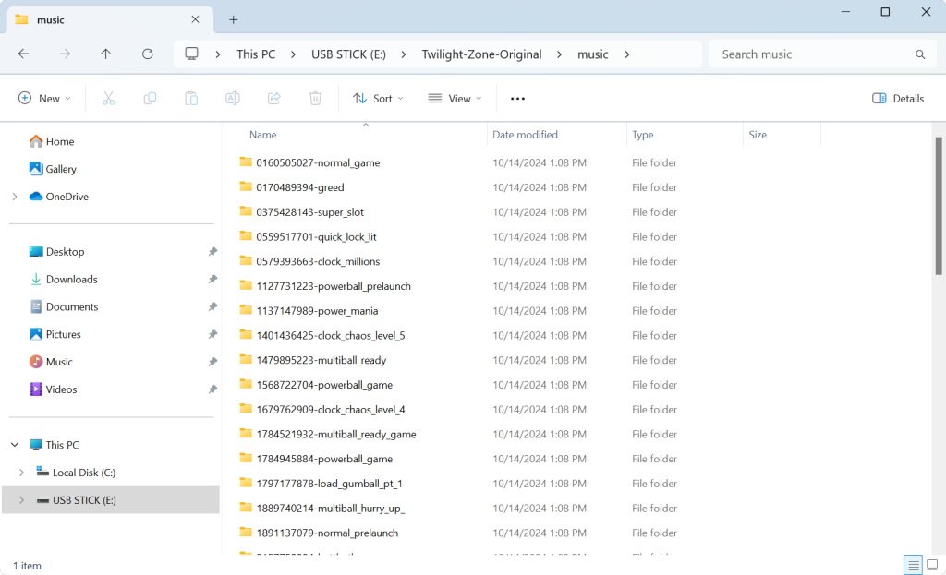This screenshot has height=575, width=946.
Task: Sort by the Type column header
Action: tap(685, 135)
